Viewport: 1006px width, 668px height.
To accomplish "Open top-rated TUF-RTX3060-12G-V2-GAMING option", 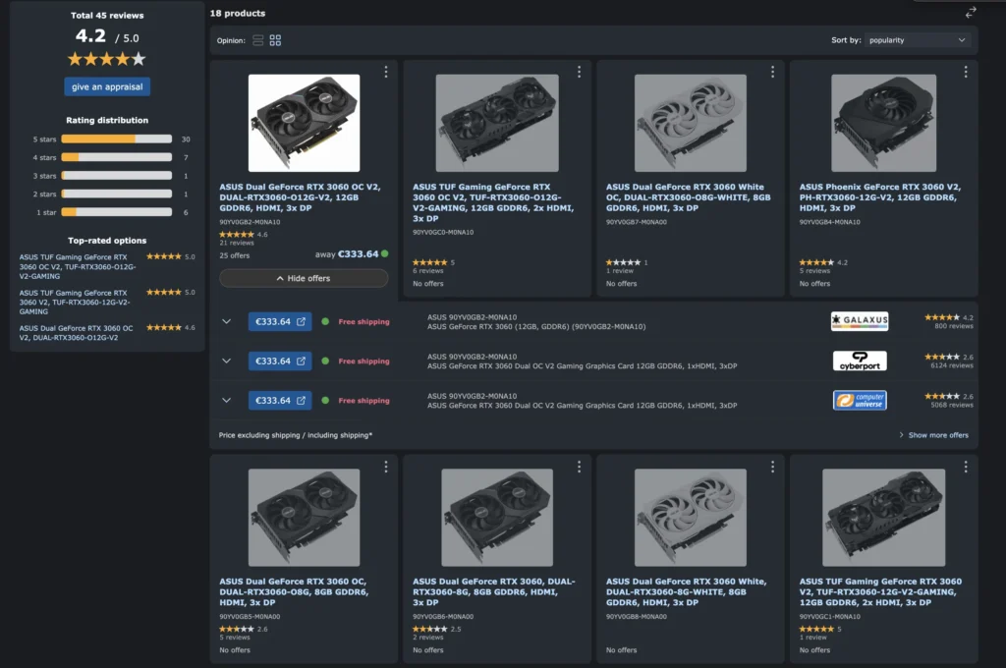I will 75,302.
